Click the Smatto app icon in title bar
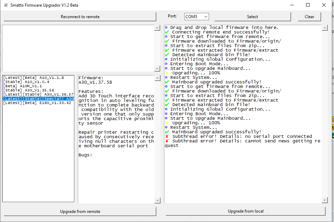Screen dimensions: 334x222 click(5, 5)
